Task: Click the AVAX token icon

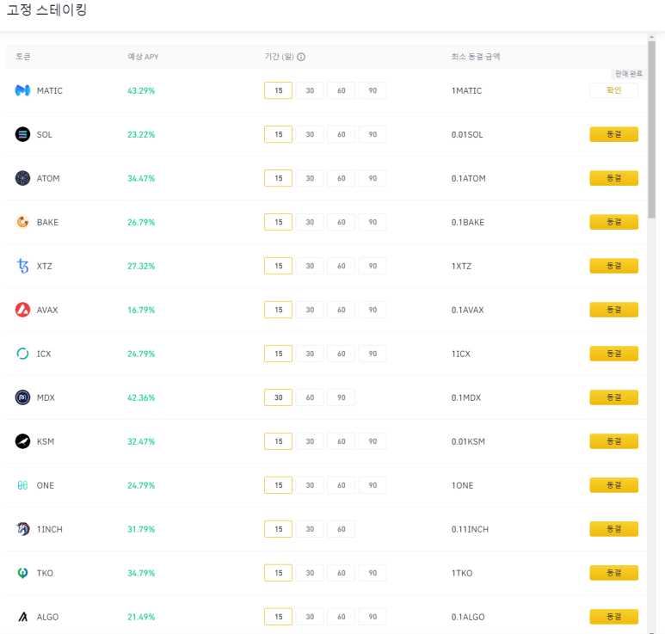Action: tap(22, 310)
